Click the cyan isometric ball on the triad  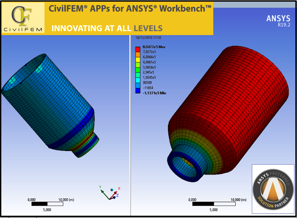point(112,190)
